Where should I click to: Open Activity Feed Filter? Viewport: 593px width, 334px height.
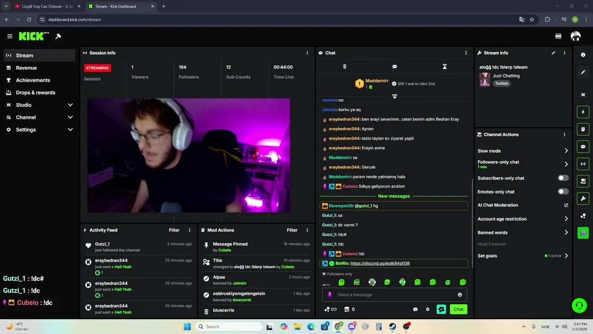coord(174,230)
